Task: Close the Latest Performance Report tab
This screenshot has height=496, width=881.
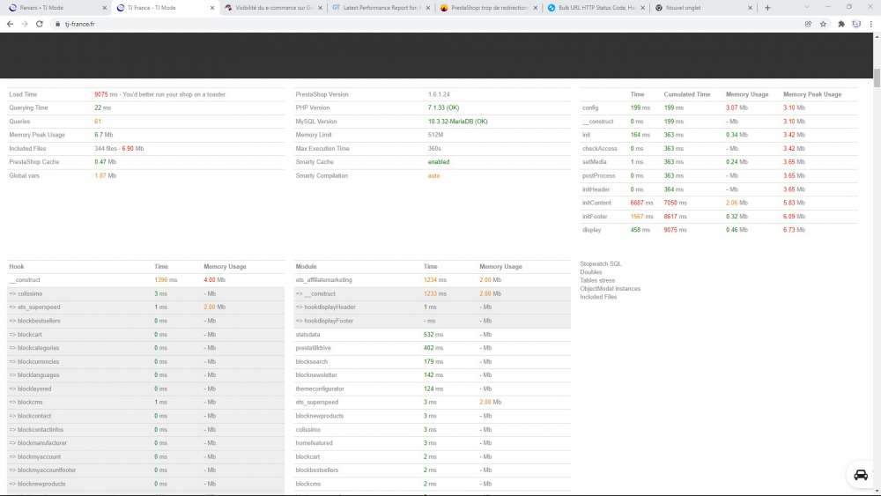Action: 427,8
